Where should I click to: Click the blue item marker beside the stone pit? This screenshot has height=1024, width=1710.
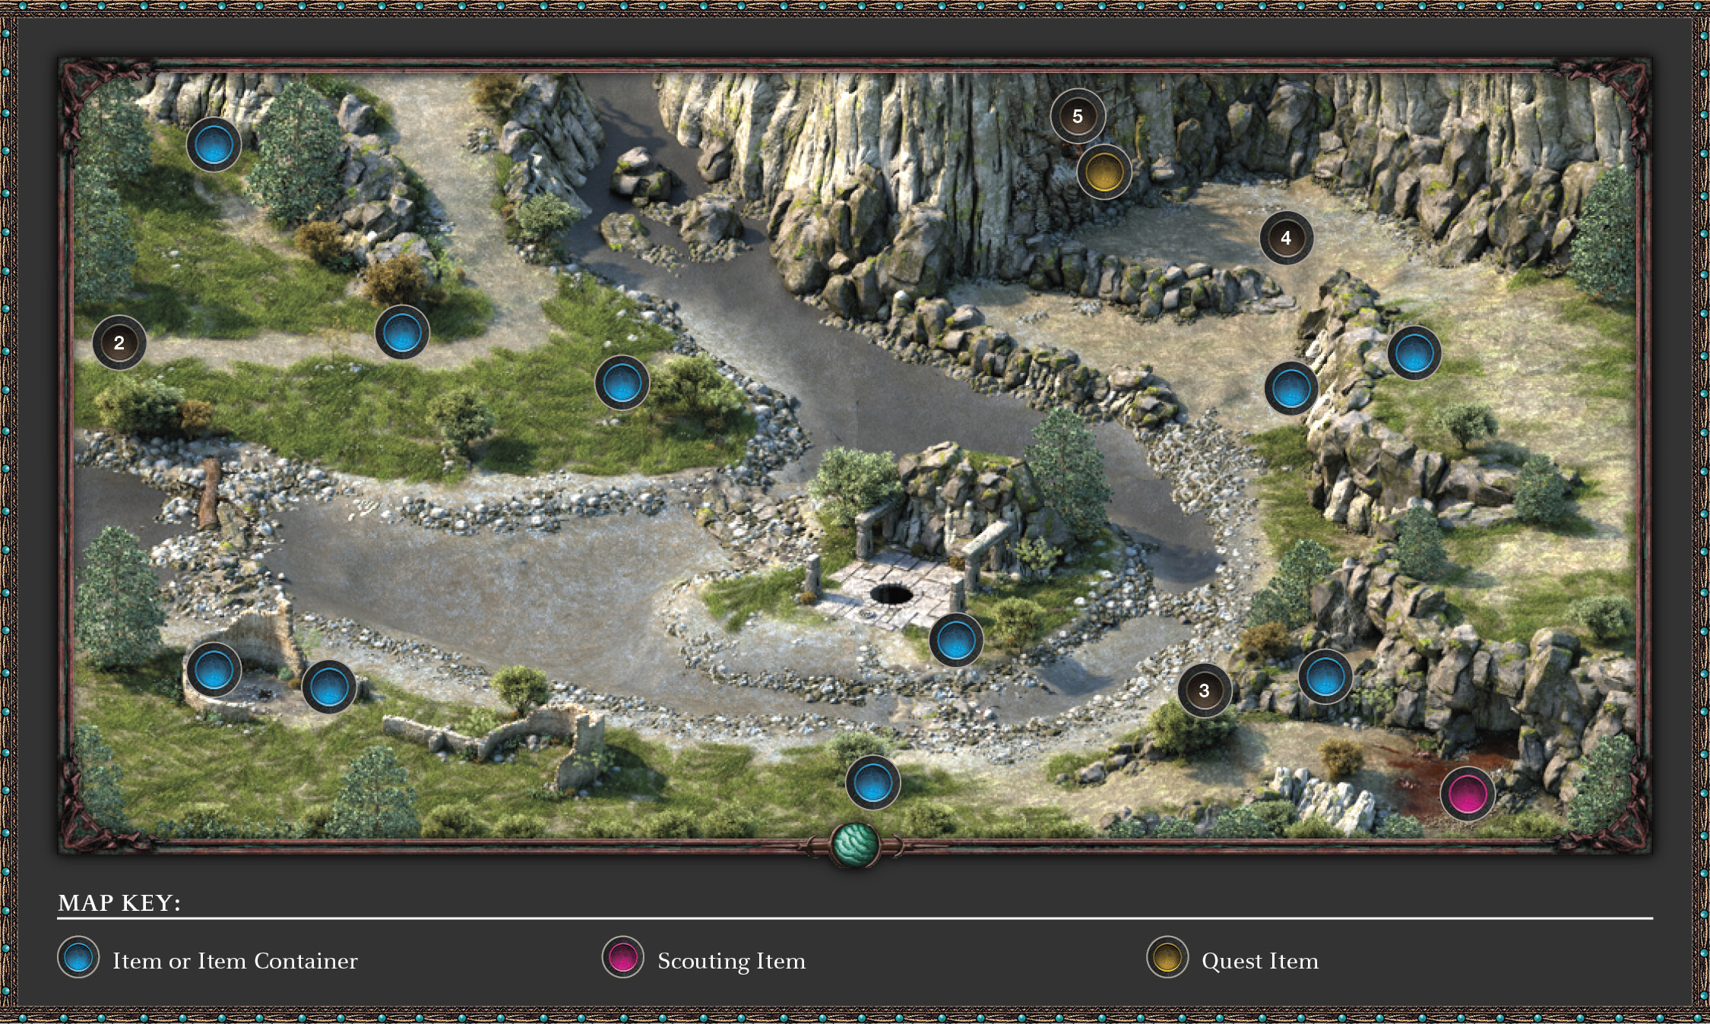pyautogui.click(x=956, y=640)
